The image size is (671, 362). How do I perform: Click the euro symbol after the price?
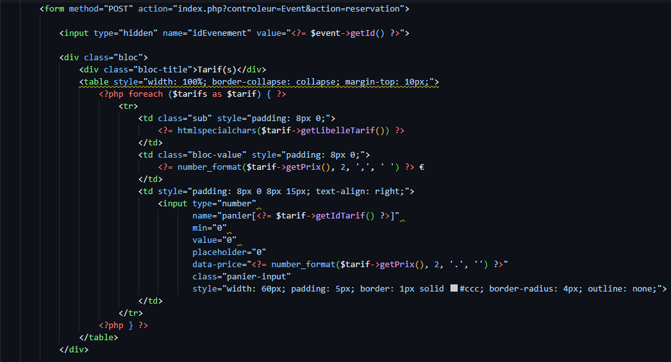pos(421,167)
